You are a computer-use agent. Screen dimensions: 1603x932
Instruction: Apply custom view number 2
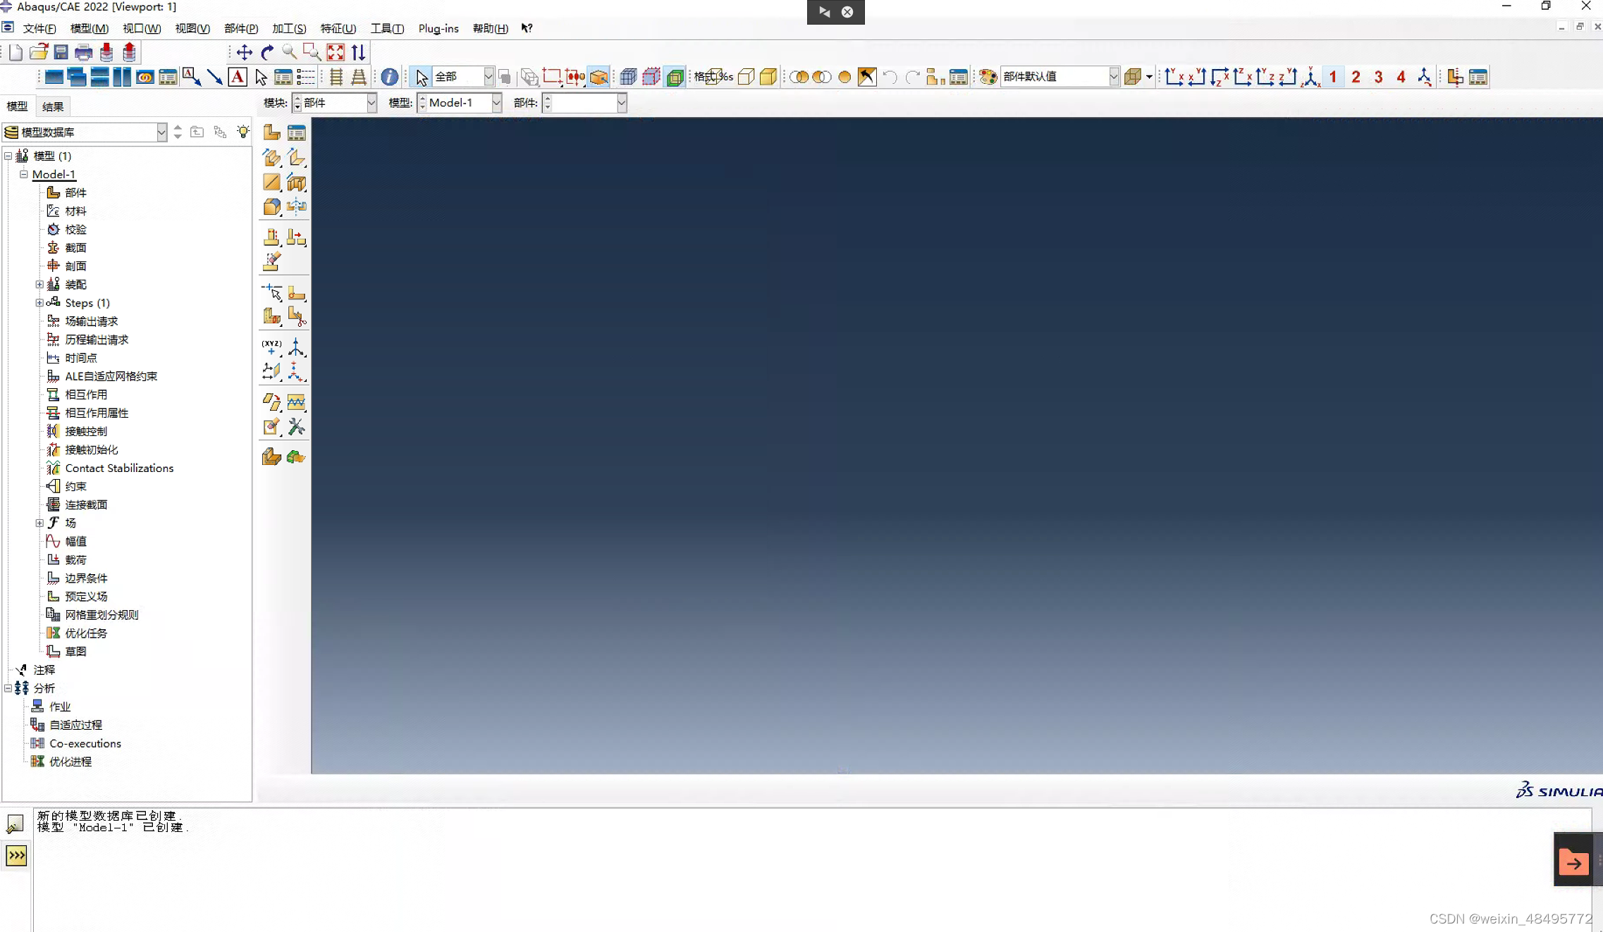(x=1356, y=77)
